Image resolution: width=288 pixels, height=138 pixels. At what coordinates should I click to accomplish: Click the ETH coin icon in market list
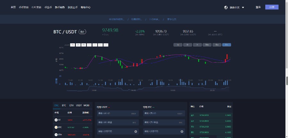pos(56,134)
